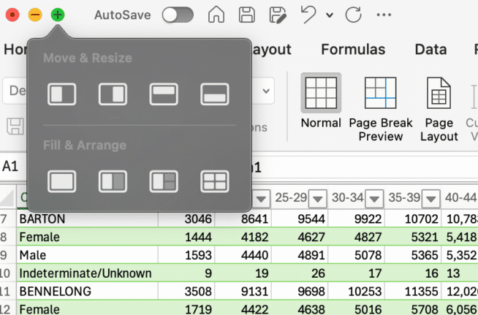Screen dimensions: 478x315
Task: Select Normal workbook view
Action: pyautogui.click(x=320, y=102)
